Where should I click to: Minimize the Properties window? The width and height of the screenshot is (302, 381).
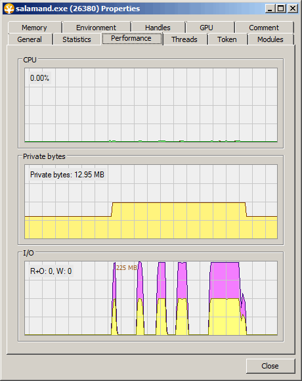coord(269,9)
